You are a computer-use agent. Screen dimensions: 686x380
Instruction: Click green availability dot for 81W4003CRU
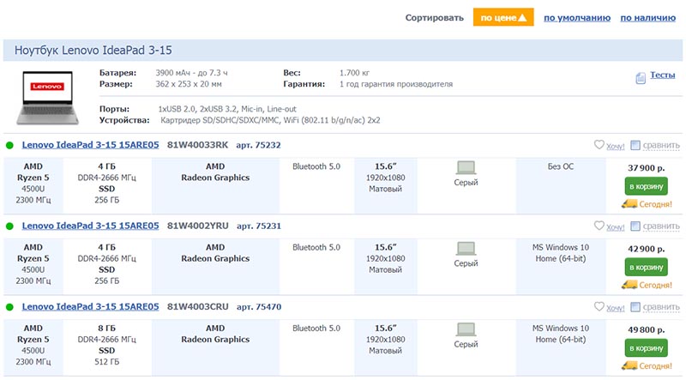[x=9, y=307]
